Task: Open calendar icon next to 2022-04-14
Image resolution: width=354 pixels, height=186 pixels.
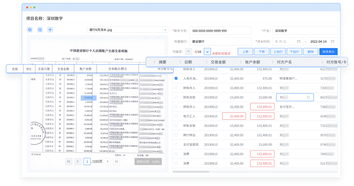Action: pyautogui.click(x=333, y=42)
